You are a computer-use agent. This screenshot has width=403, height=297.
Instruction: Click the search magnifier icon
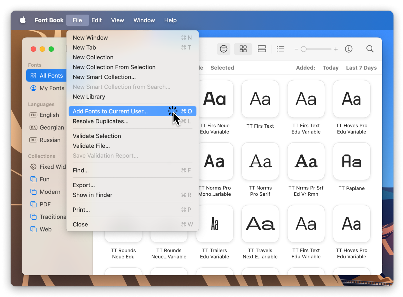click(x=370, y=49)
